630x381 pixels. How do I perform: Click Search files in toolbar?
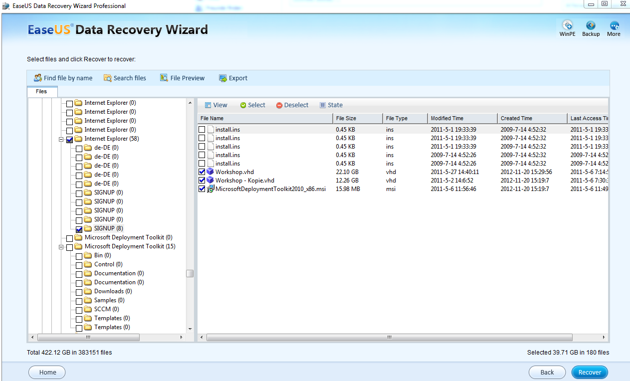[125, 78]
